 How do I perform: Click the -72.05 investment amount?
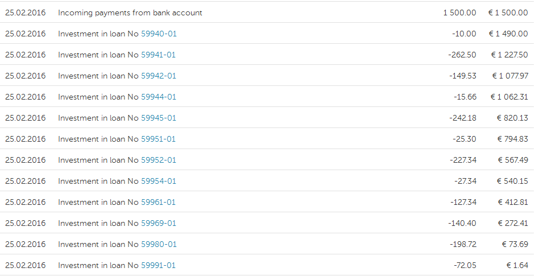click(x=465, y=266)
